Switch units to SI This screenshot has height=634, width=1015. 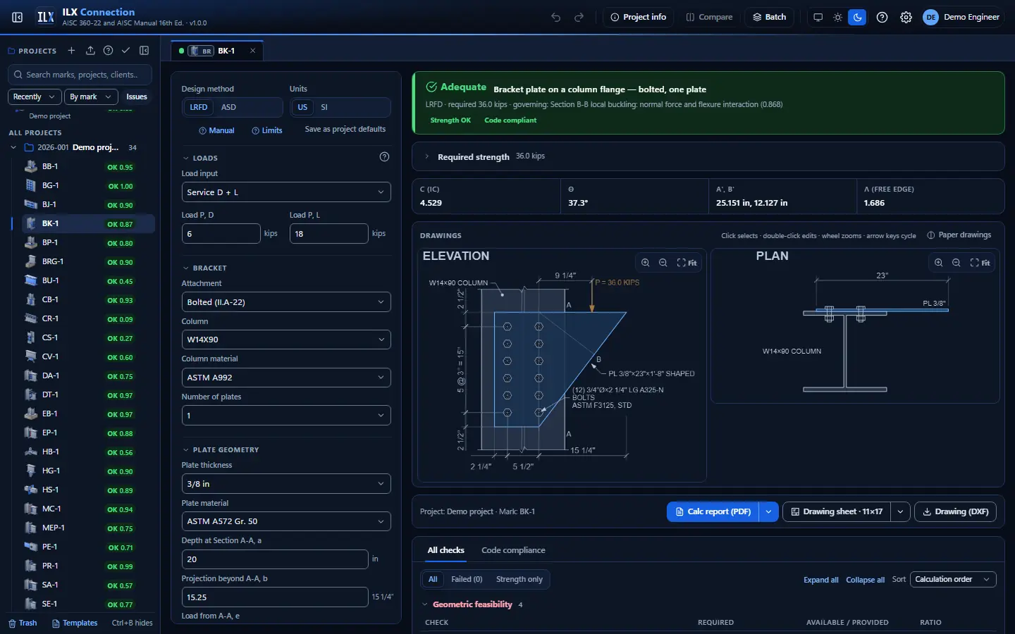point(324,107)
